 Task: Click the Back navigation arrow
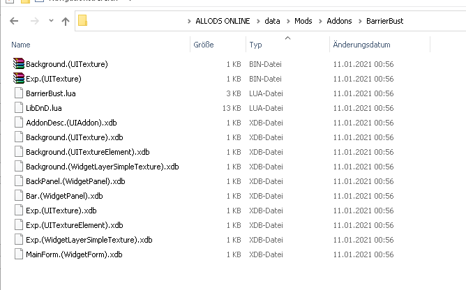tap(14, 21)
